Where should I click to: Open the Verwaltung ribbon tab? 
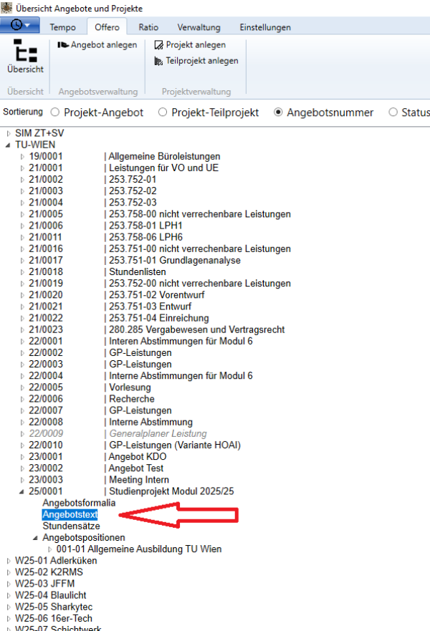(x=199, y=27)
